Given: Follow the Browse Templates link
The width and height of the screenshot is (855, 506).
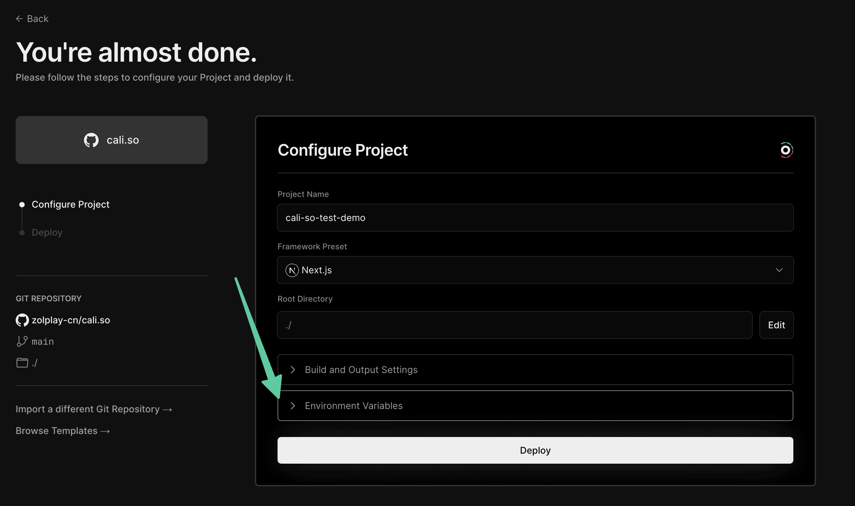Looking at the screenshot, I should coord(63,431).
